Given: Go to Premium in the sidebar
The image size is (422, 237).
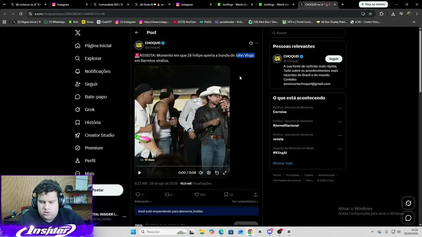Looking at the screenshot, I should (x=89, y=148).
